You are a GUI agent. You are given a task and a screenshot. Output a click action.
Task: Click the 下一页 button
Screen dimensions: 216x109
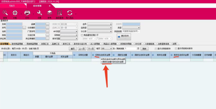pyautogui.click(x=91, y=49)
